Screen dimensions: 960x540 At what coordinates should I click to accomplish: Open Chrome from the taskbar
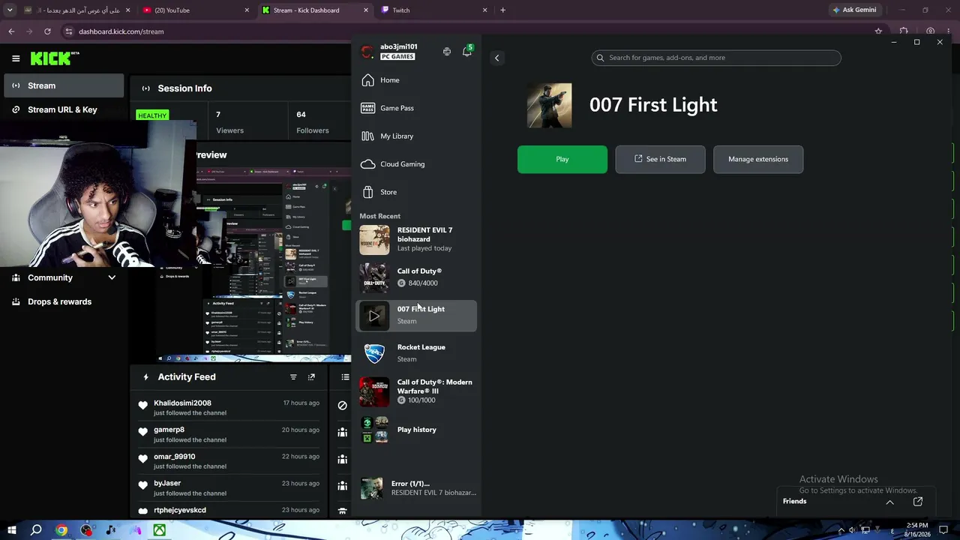pyautogui.click(x=61, y=530)
